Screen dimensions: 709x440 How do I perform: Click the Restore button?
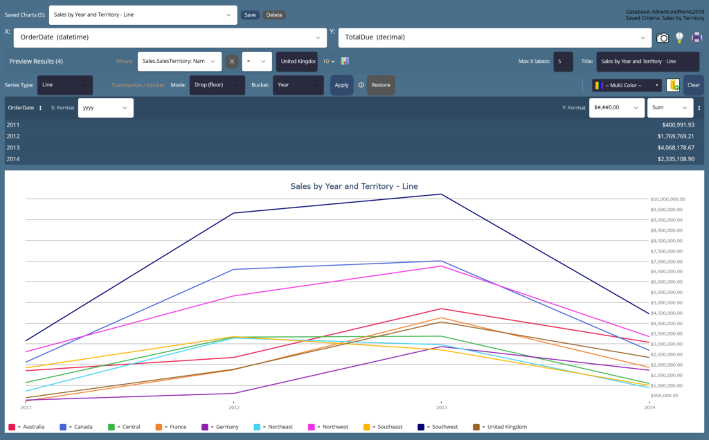pyautogui.click(x=381, y=85)
